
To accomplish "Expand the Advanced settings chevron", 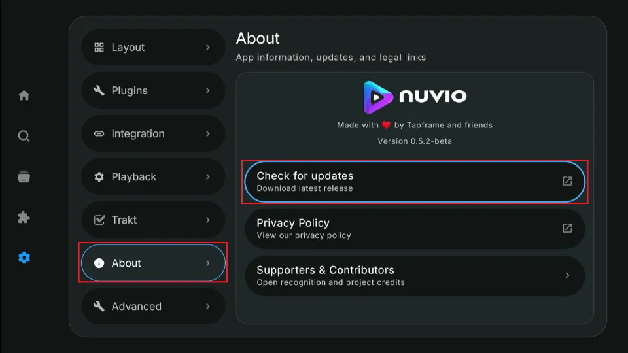I will click(208, 307).
